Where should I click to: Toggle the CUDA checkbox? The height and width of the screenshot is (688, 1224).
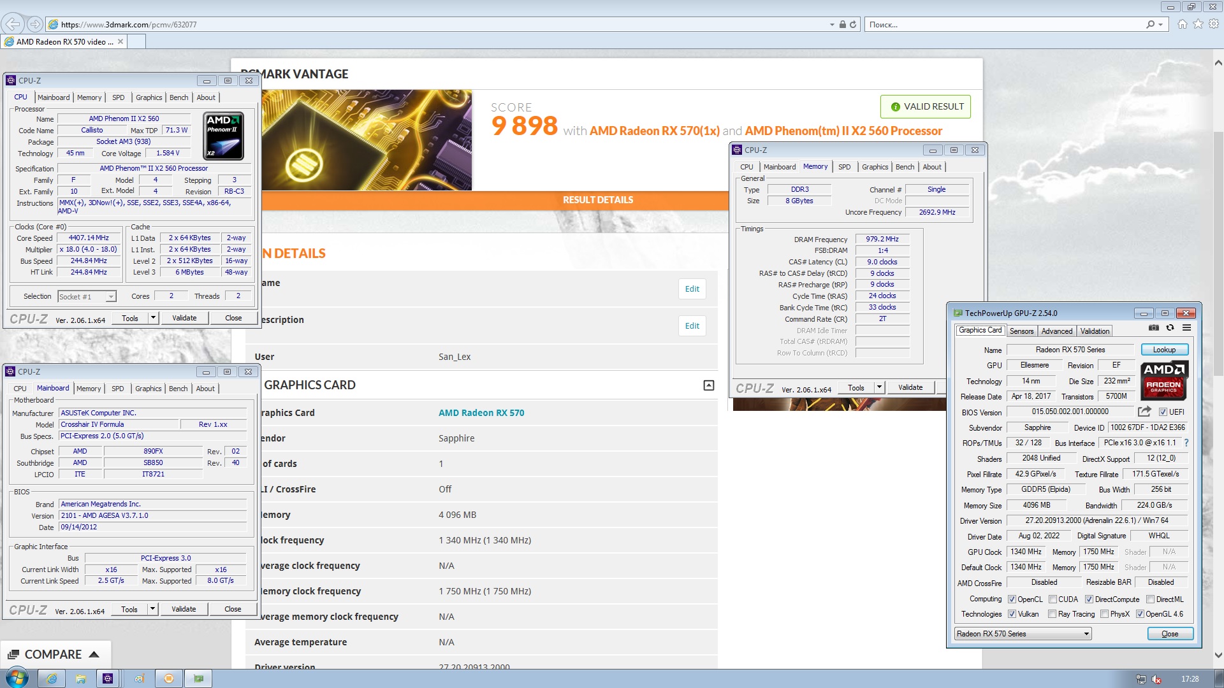pyautogui.click(x=1053, y=599)
